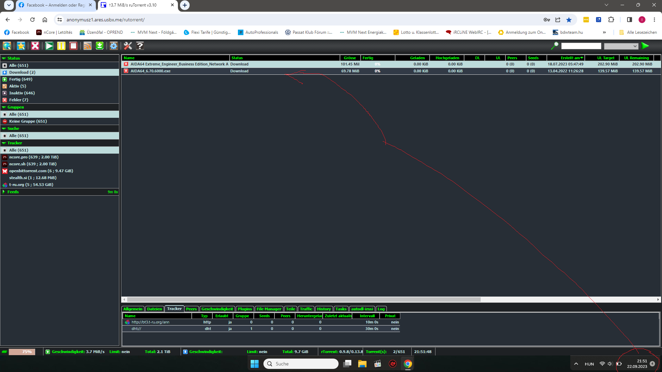662x372 pixels.
Task: Open the autodl-irssi tab
Action: click(x=362, y=309)
